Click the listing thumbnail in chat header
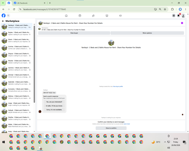The image size is (189, 151). pos(40,23)
